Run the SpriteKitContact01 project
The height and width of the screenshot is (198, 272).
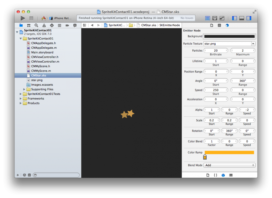click(22, 18)
